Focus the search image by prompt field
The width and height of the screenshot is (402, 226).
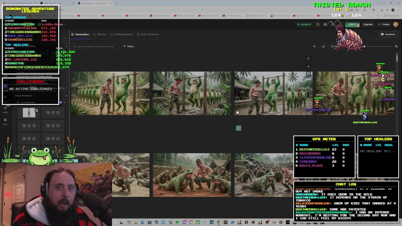[94, 46]
